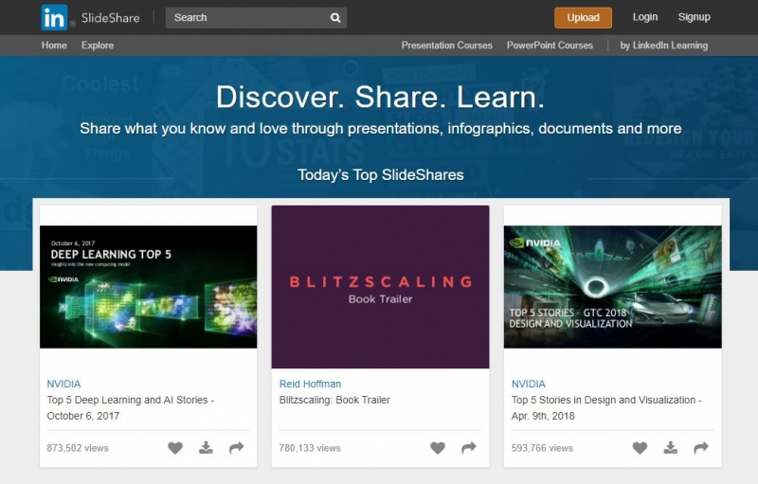The width and height of the screenshot is (758, 484).
Task: Click the 'Today's Top SlideShares' heading
Action: (x=381, y=175)
